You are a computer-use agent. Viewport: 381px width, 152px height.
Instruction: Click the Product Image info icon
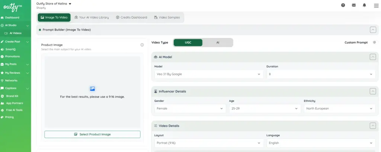point(142,45)
